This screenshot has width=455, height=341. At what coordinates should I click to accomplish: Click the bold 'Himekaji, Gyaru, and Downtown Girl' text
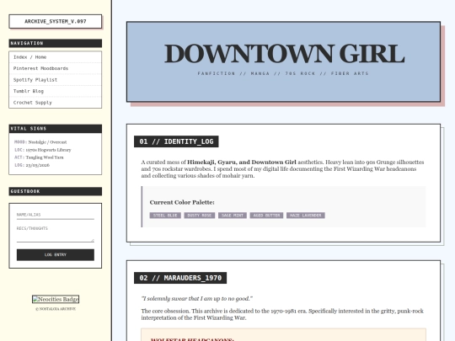pyautogui.click(x=242, y=163)
